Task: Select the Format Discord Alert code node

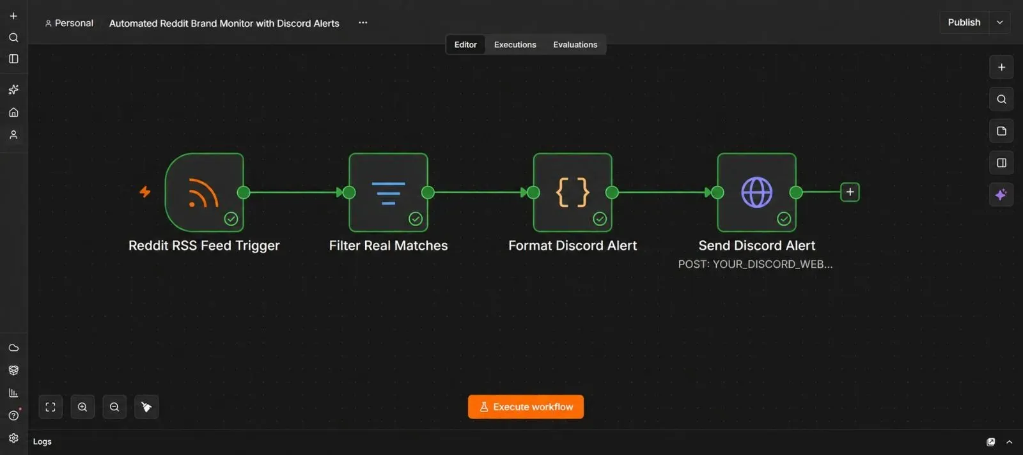Action: [572, 192]
